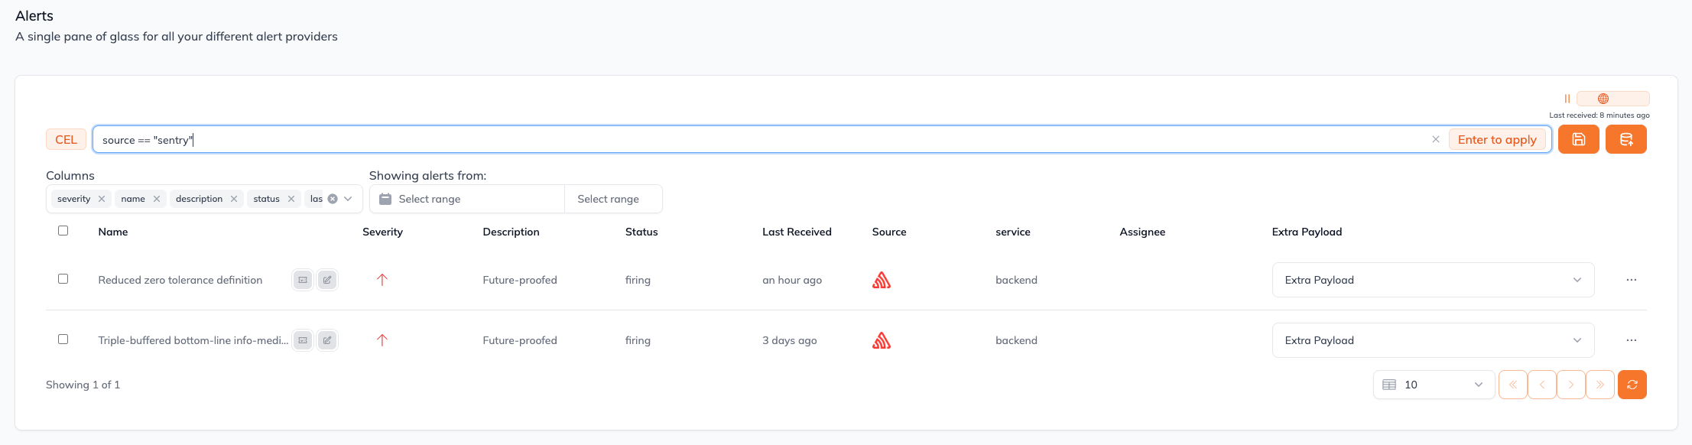Open three-dot menu for first alert row
Screen dimensions: 1692x445
coord(1631,280)
